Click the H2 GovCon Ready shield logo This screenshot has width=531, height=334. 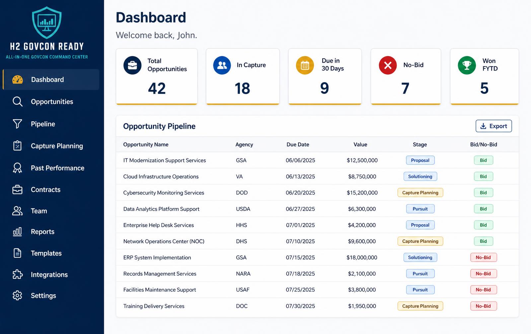click(47, 23)
